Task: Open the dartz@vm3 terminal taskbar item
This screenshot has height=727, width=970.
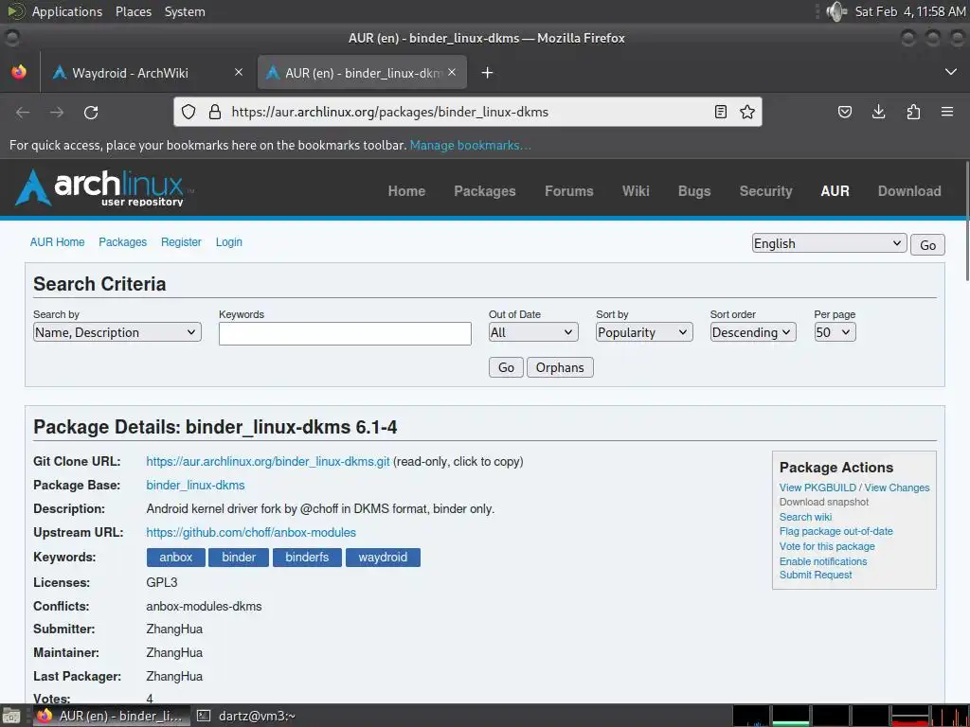Action: [247, 716]
